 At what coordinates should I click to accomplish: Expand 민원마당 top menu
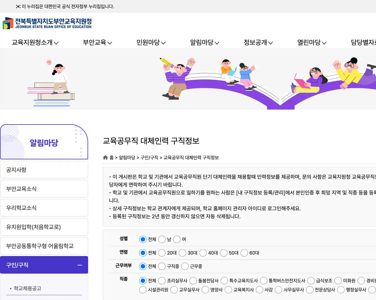click(151, 42)
